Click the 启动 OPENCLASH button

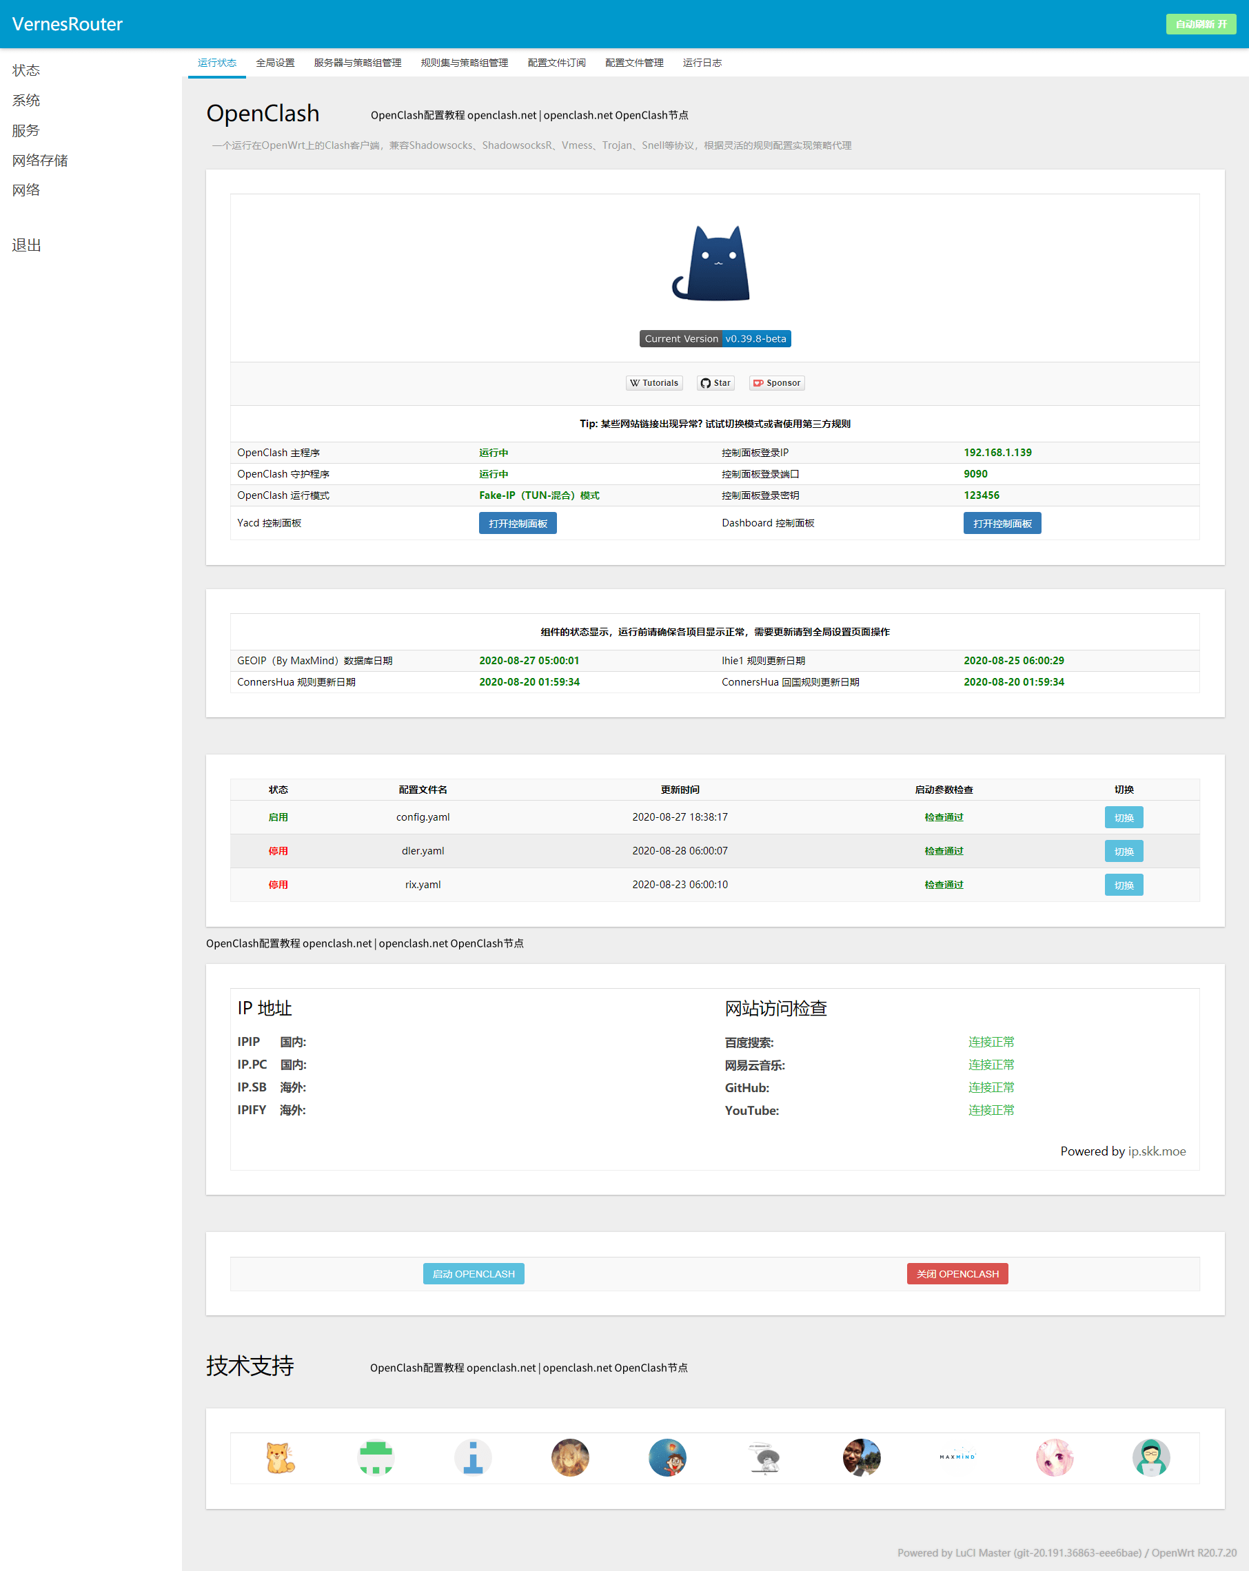point(474,1274)
